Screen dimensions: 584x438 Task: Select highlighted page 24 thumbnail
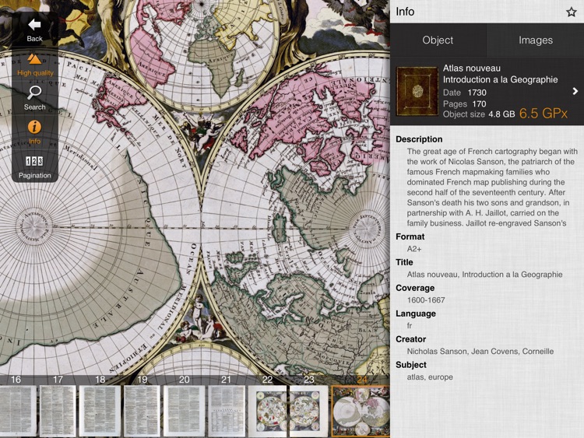click(x=361, y=411)
